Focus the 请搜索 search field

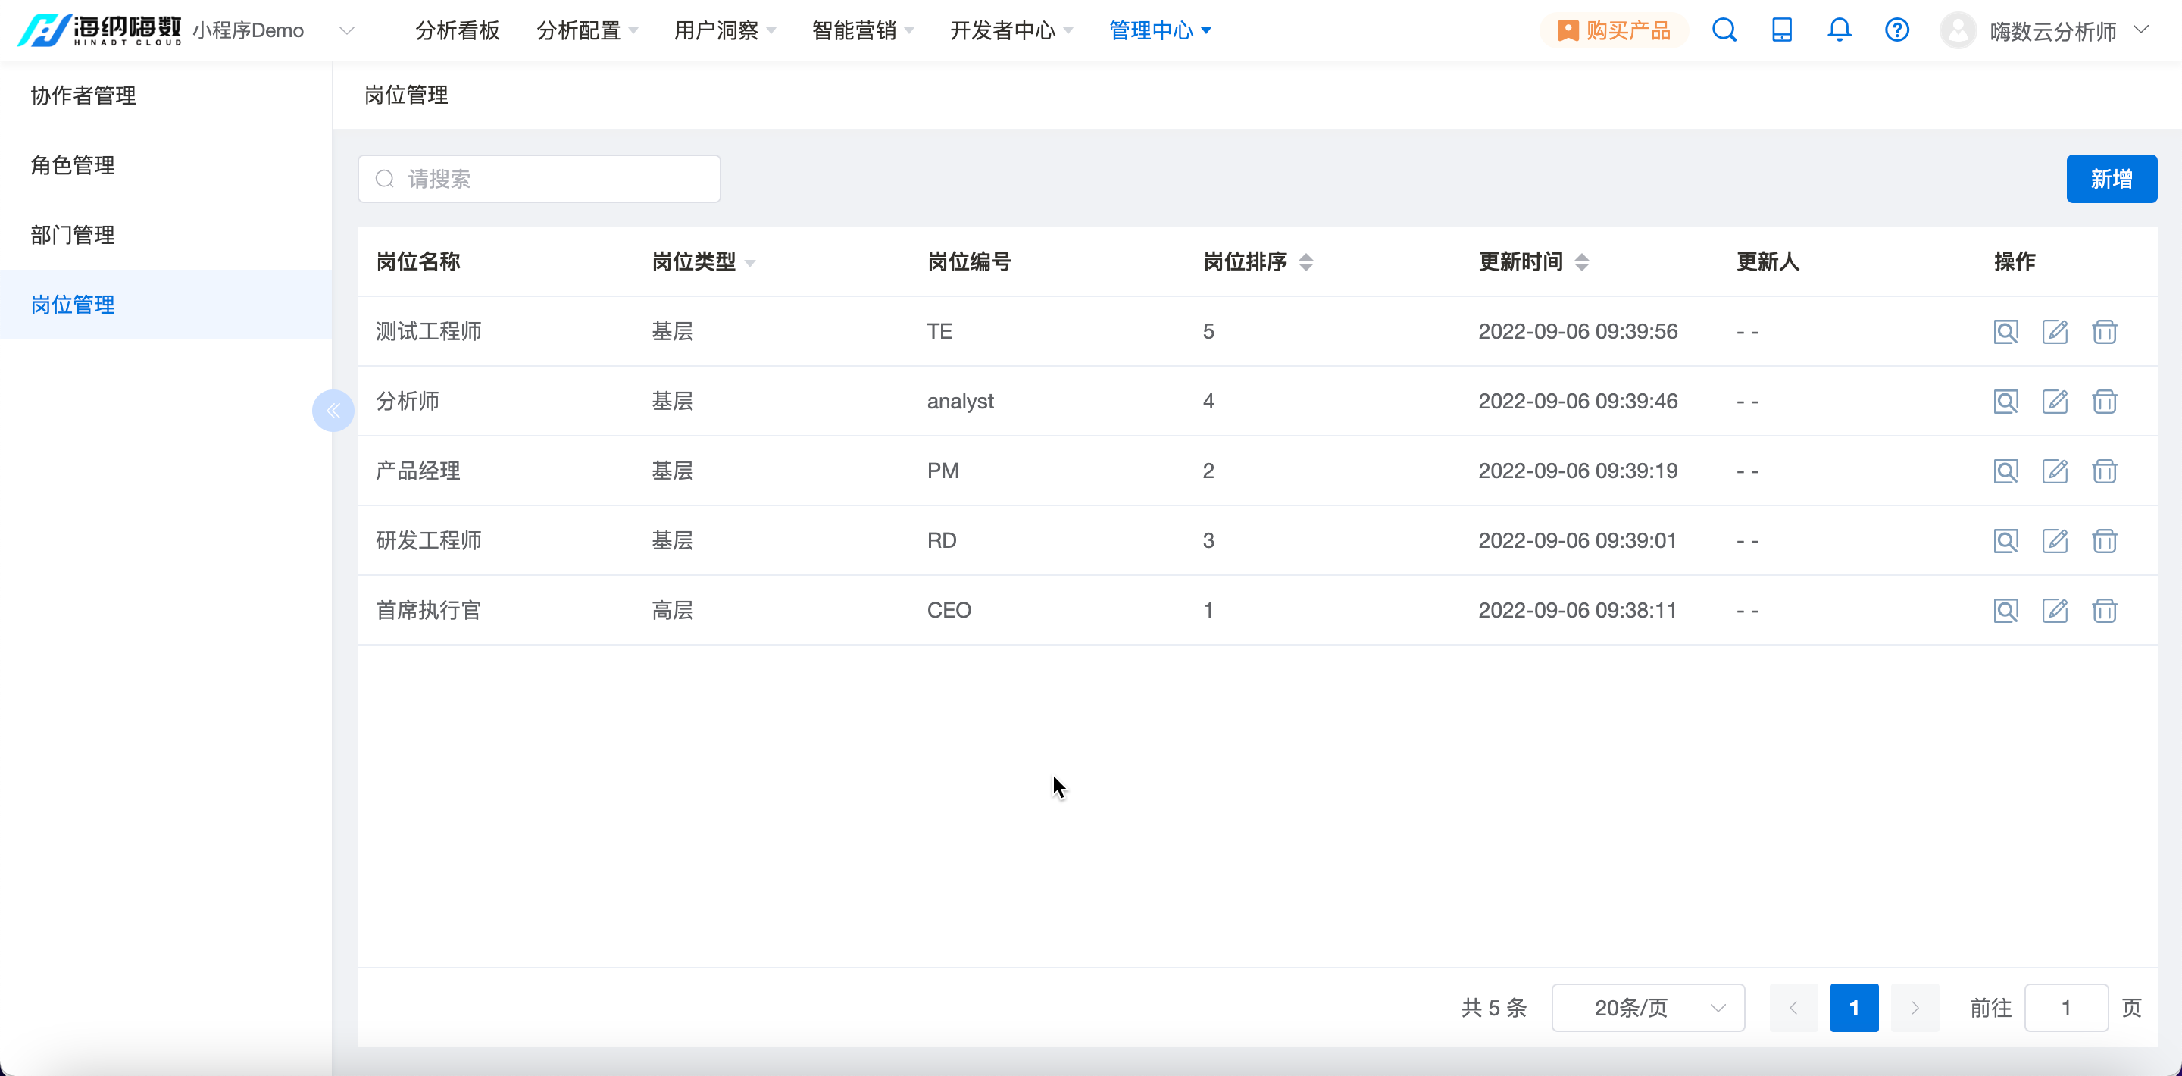pos(539,179)
